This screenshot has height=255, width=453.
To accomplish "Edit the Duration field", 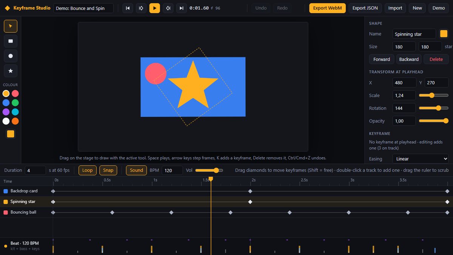I will pyautogui.click(x=35, y=170).
